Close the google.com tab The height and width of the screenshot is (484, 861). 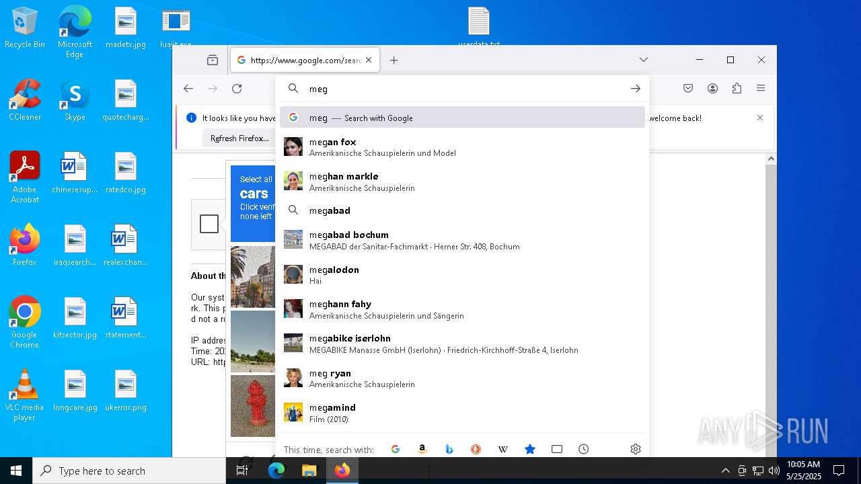369,60
